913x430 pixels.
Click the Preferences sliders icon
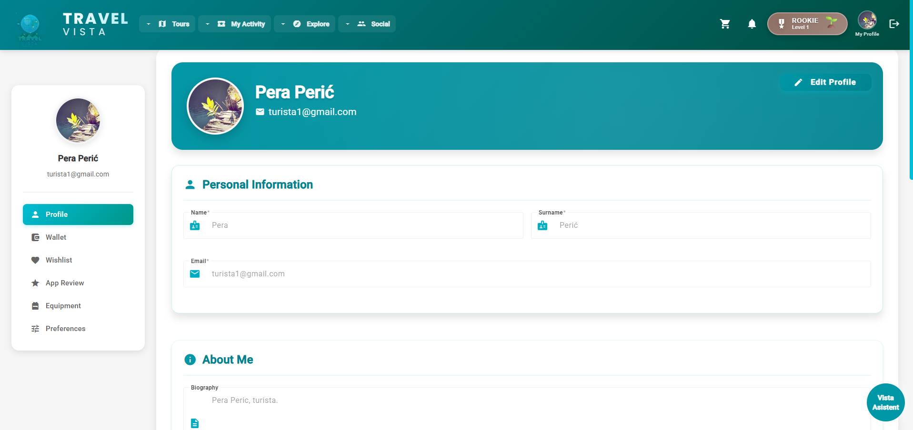(x=35, y=329)
